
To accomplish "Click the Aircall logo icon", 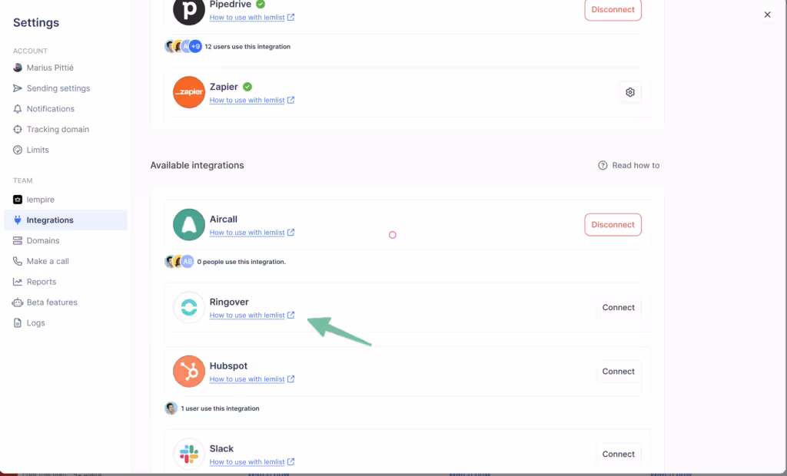I will (x=189, y=225).
